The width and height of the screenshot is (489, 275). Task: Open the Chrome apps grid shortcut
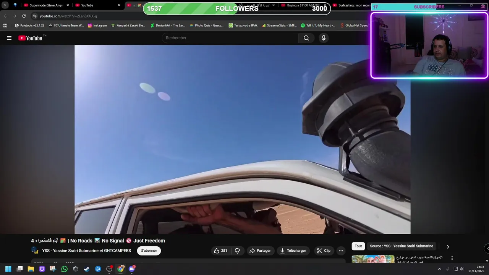[x=5, y=26]
